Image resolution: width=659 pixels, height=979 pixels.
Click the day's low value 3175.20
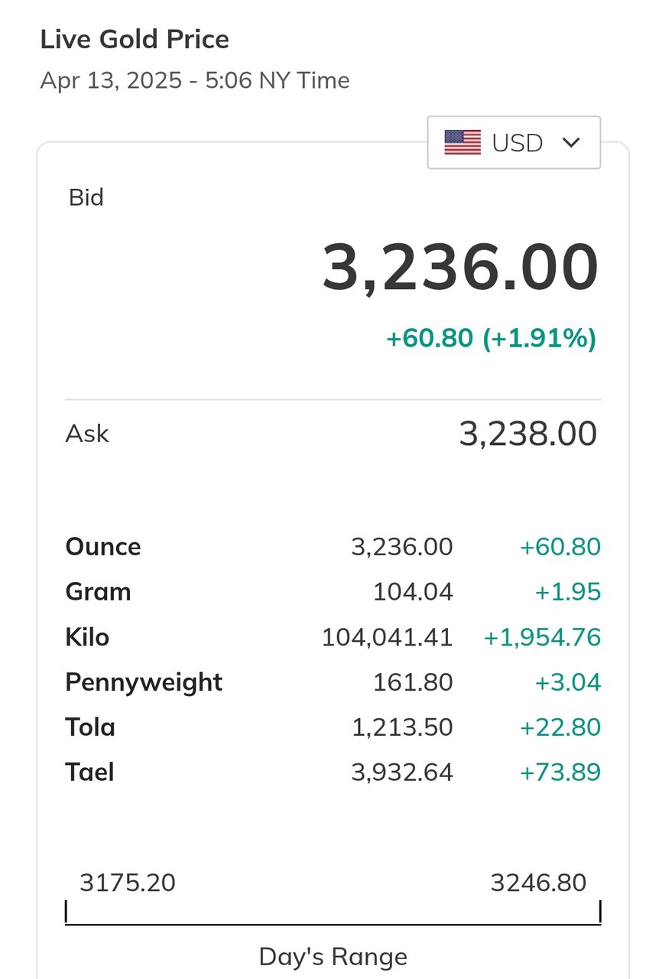click(128, 883)
